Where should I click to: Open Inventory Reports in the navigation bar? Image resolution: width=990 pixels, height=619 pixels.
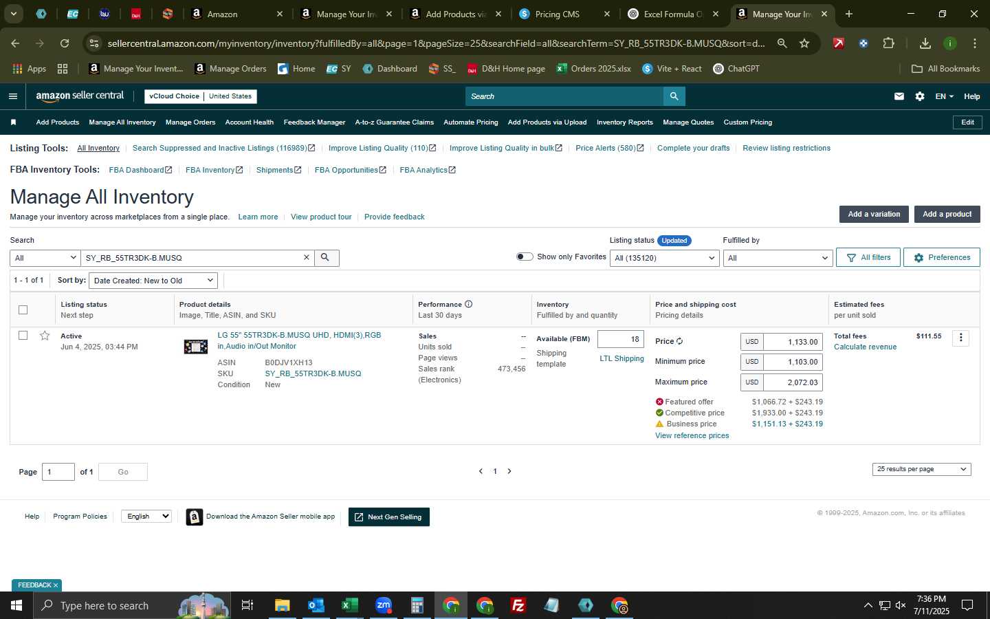coord(625,122)
